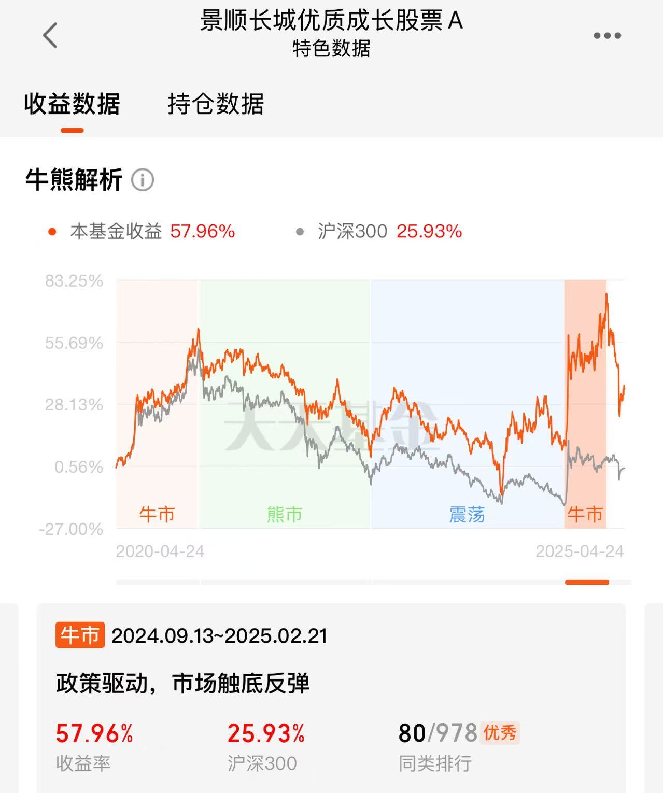
Task: Tap the orange 牛市 badge on card
Action: coord(80,635)
